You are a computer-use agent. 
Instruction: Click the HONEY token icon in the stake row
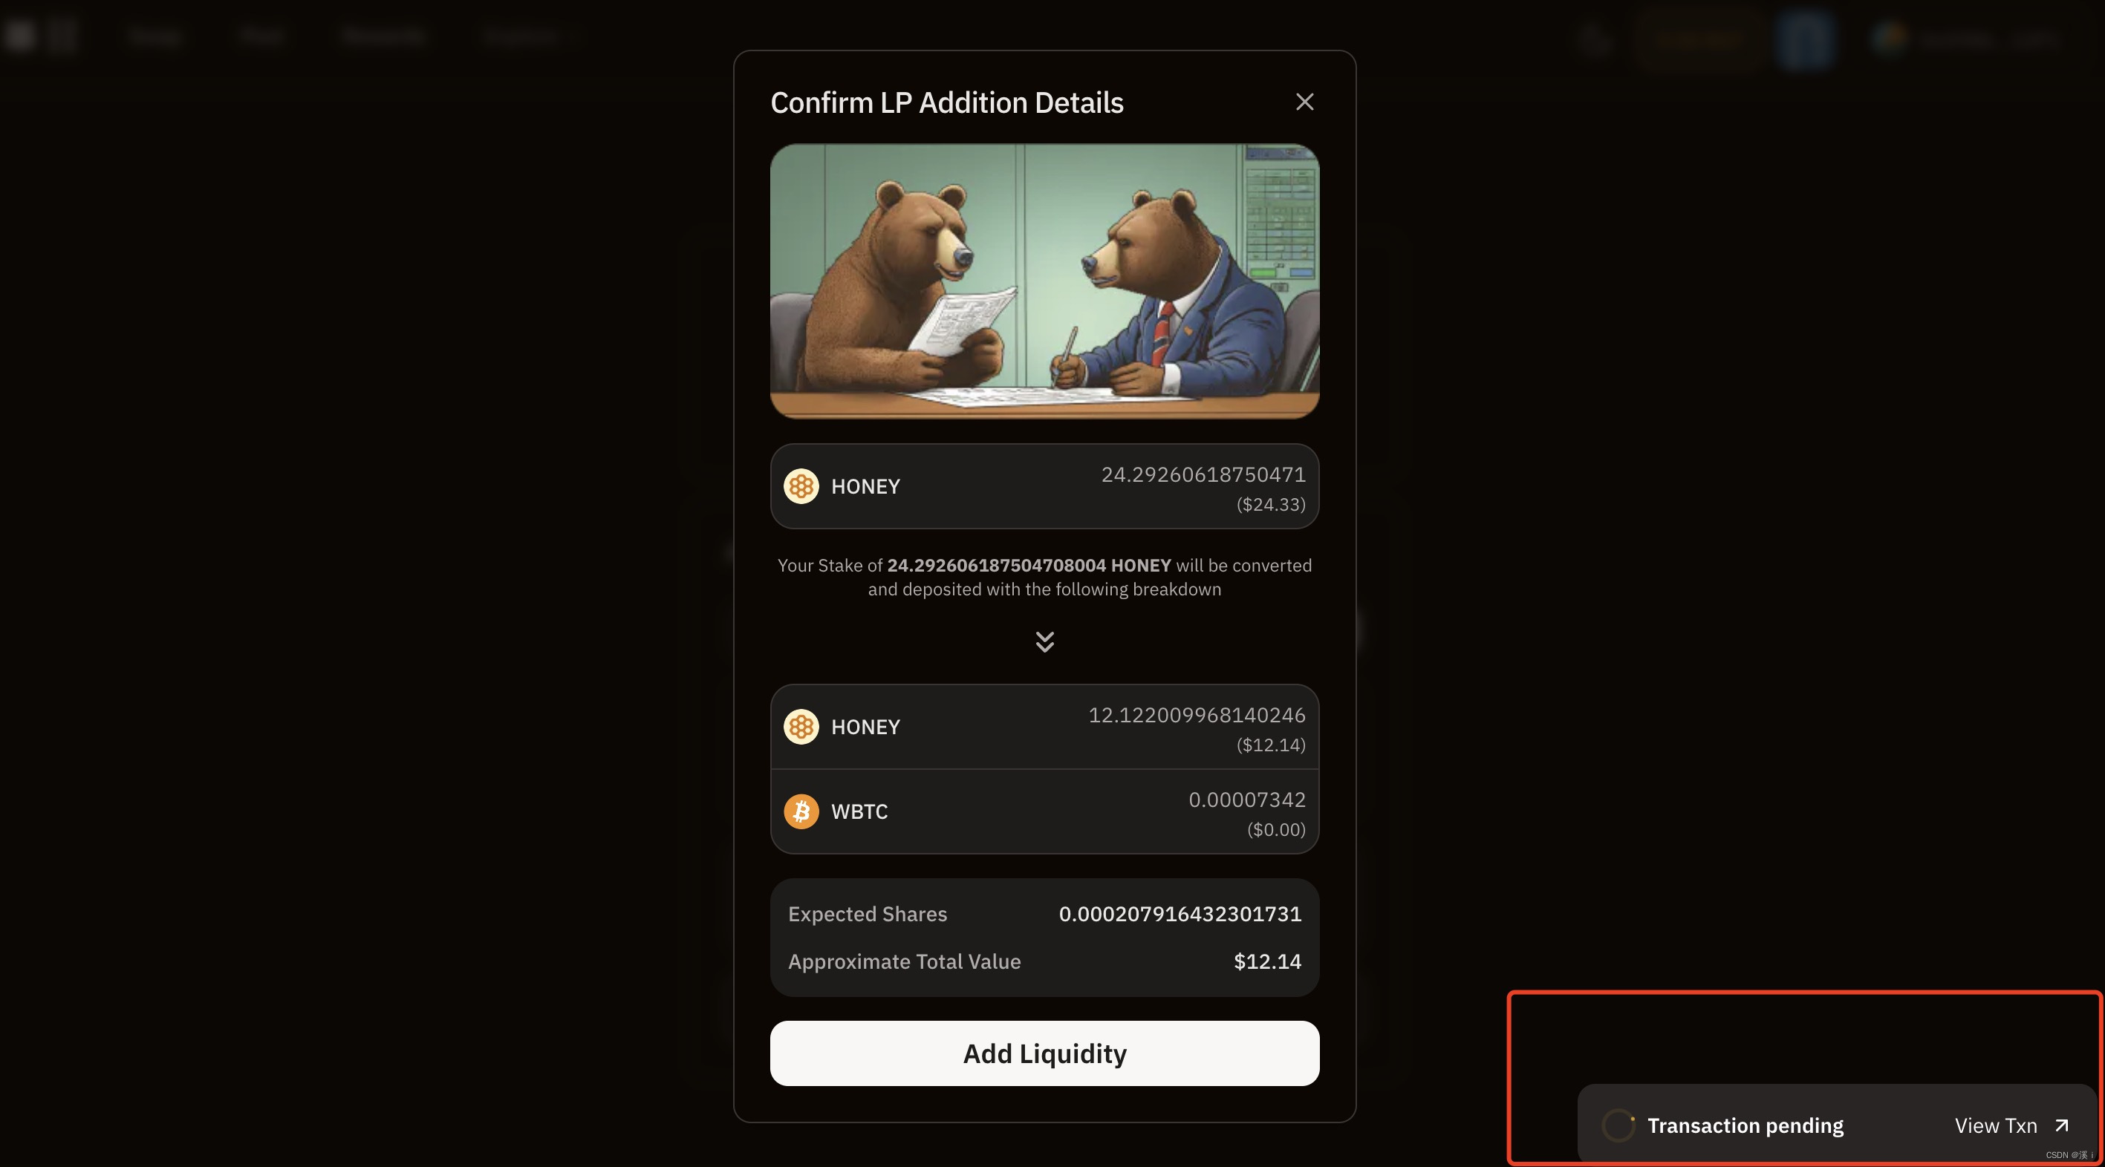point(801,486)
